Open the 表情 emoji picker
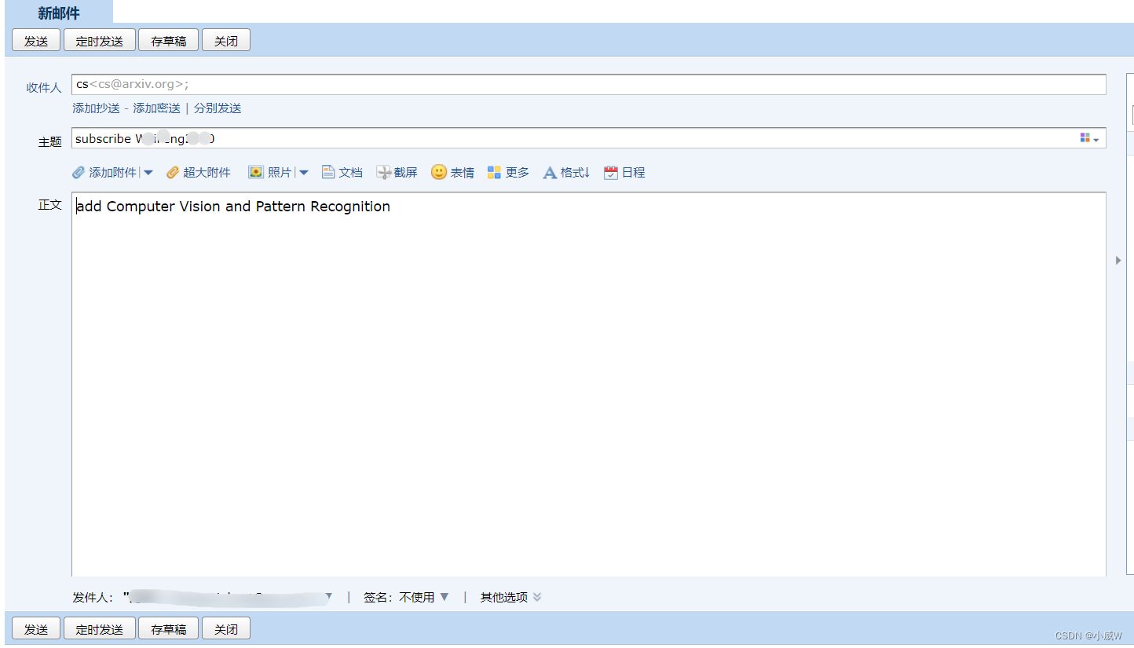 pyautogui.click(x=452, y=173)
